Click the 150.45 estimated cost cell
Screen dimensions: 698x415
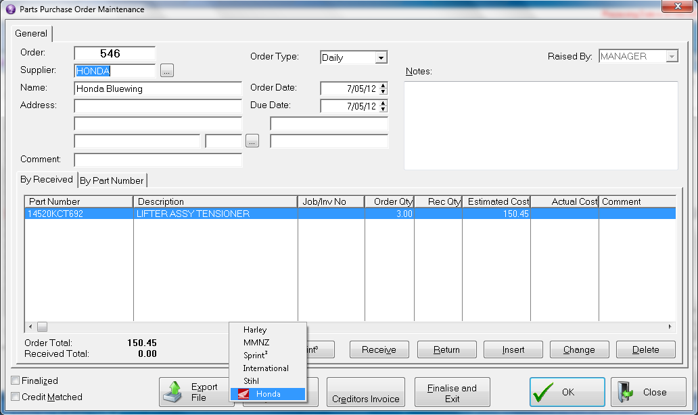(x=497, y=214)
